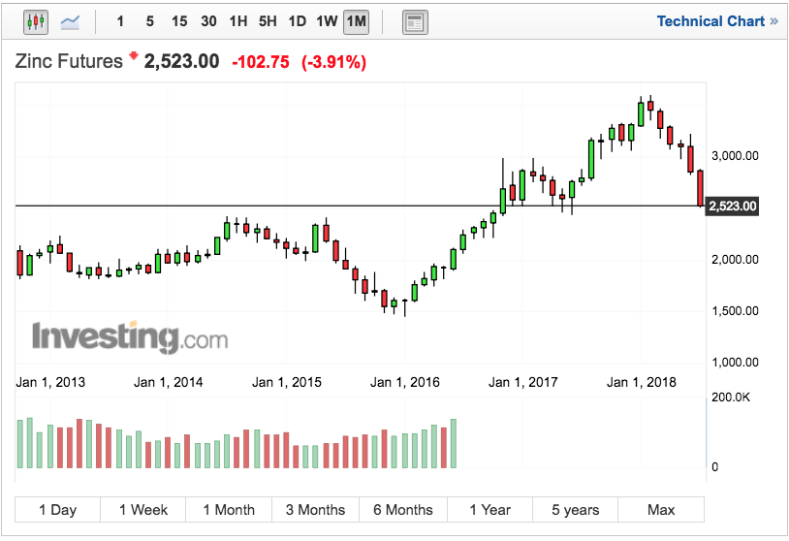
Task: Show the 1 Month range
Action: 229,510
